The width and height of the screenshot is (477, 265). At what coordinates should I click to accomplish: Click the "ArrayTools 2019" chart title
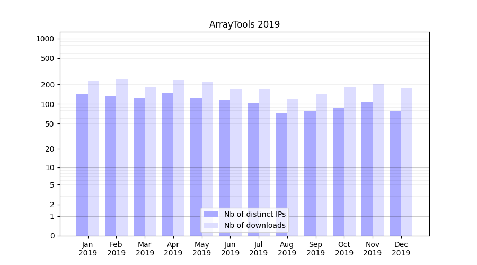coord(244,24)
